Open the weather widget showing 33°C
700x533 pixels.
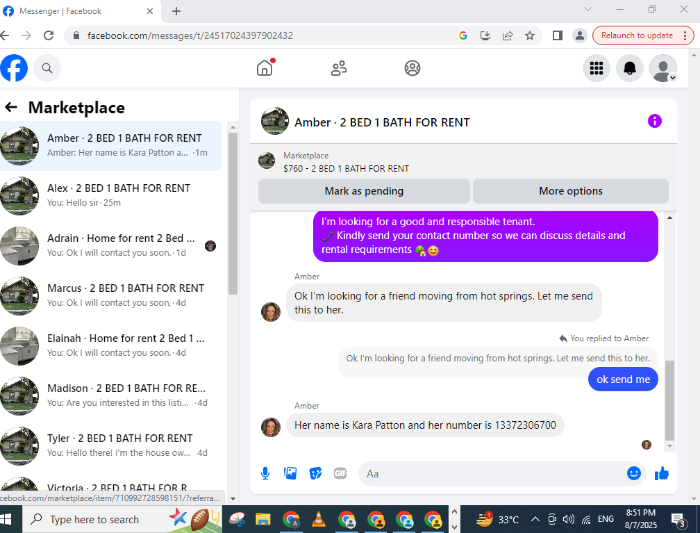point(497,520)
